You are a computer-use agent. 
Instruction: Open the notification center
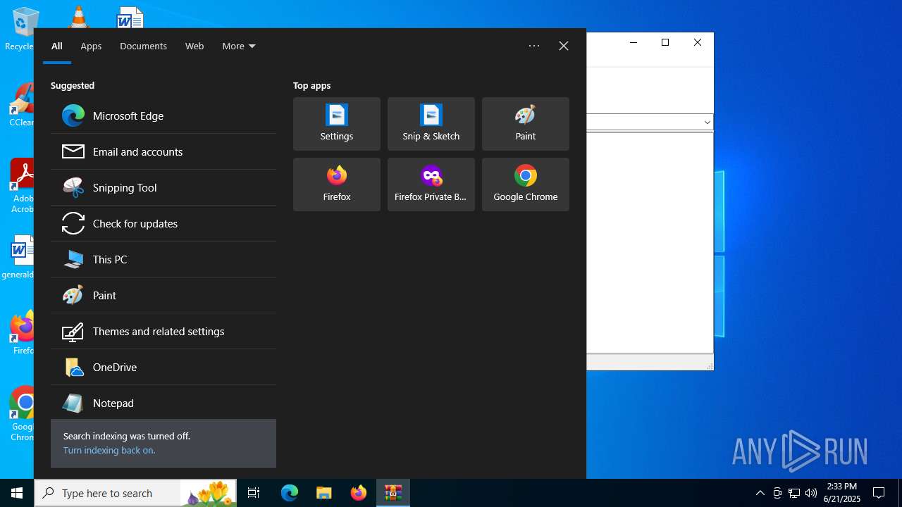click(879, 493)
